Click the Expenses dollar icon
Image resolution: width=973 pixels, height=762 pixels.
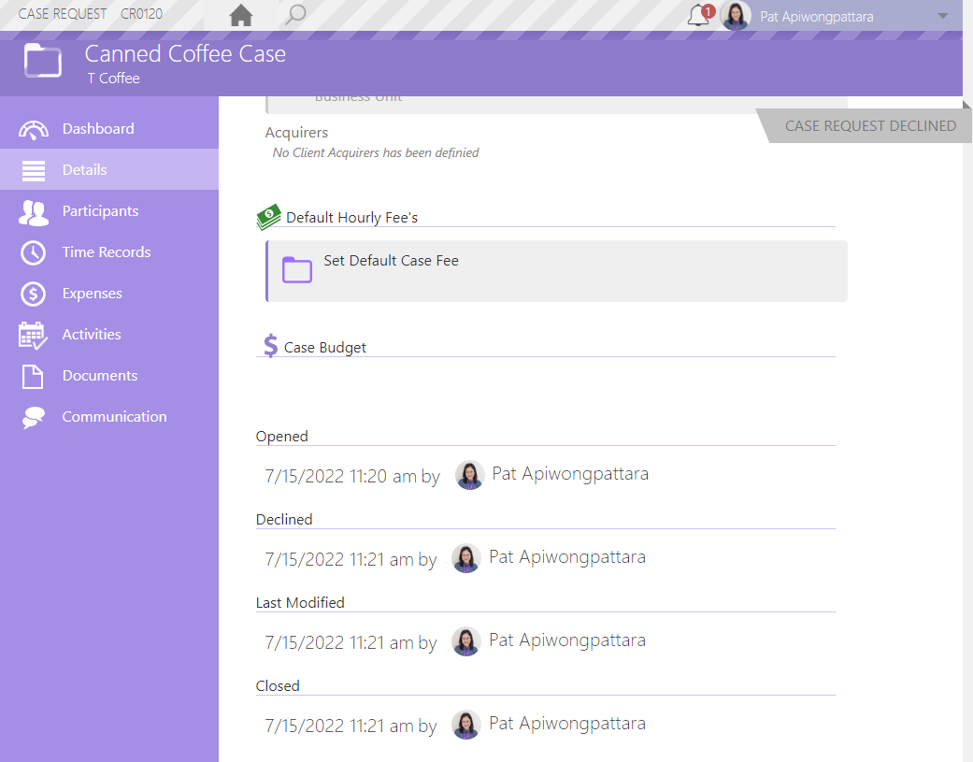[x=33, y=294]
